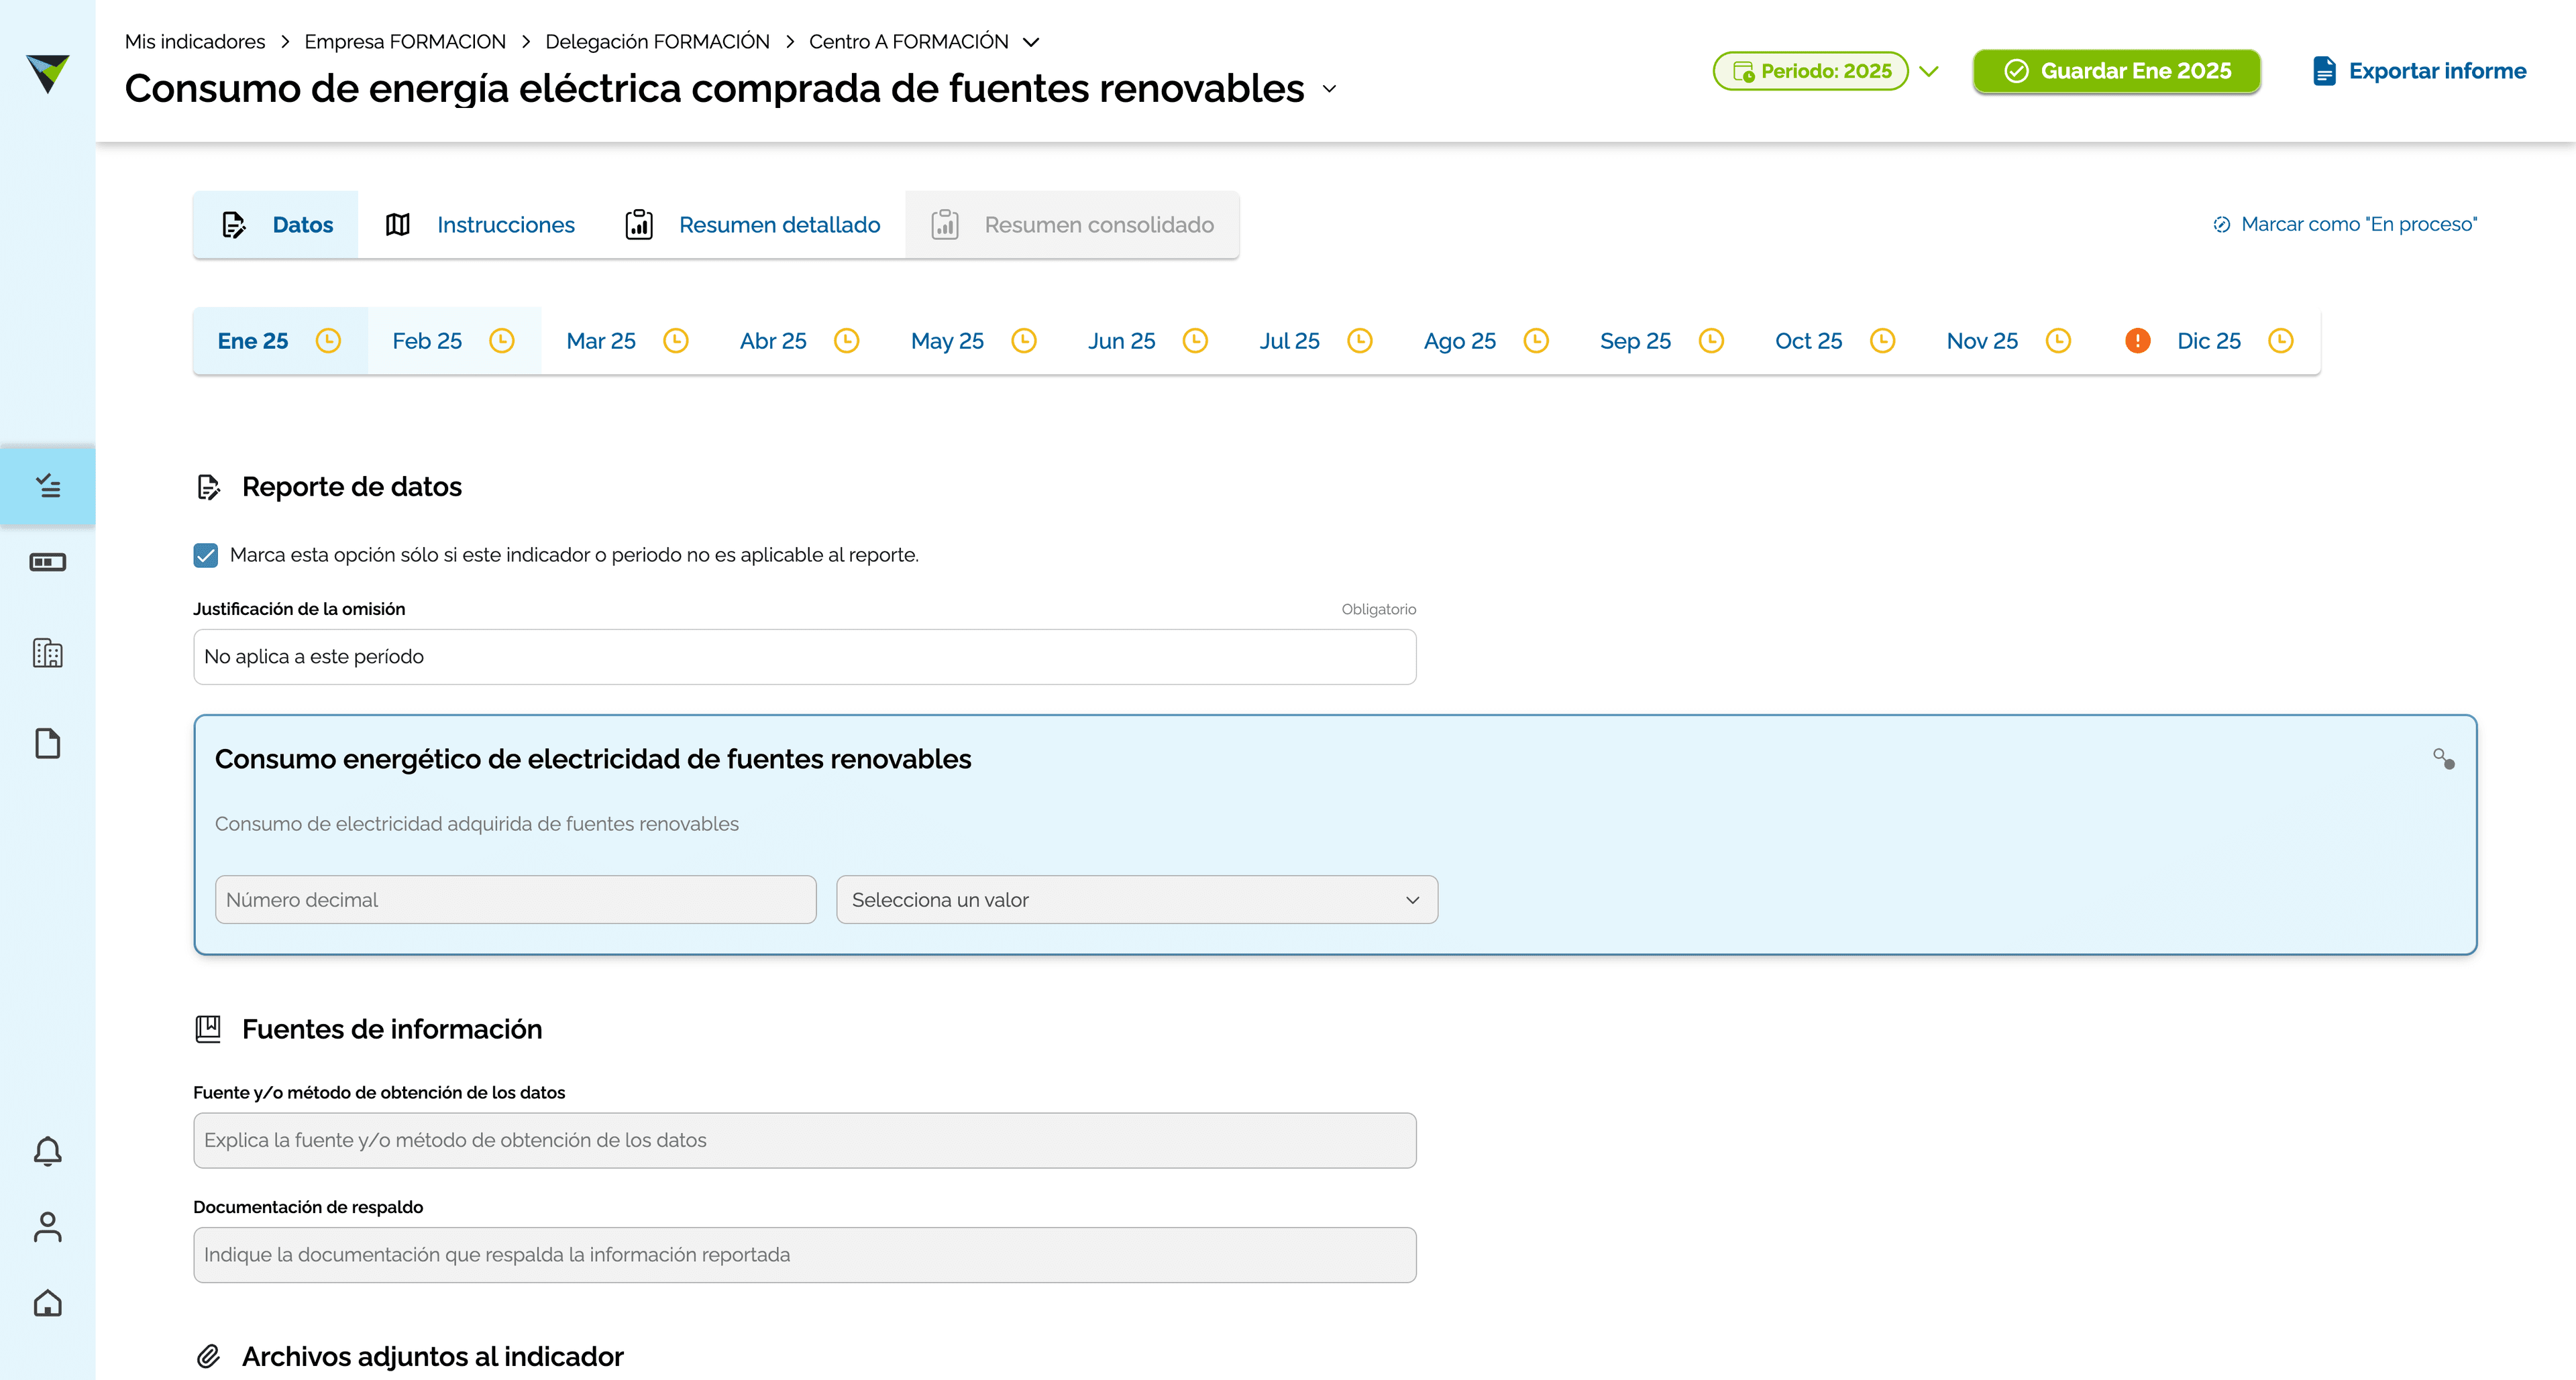Open the progress bar sidebar icon
Screen dimensions: 2576x1380
pos(48,563)
